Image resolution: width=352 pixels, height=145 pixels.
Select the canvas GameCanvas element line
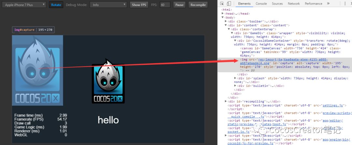(x=290, y=52)
